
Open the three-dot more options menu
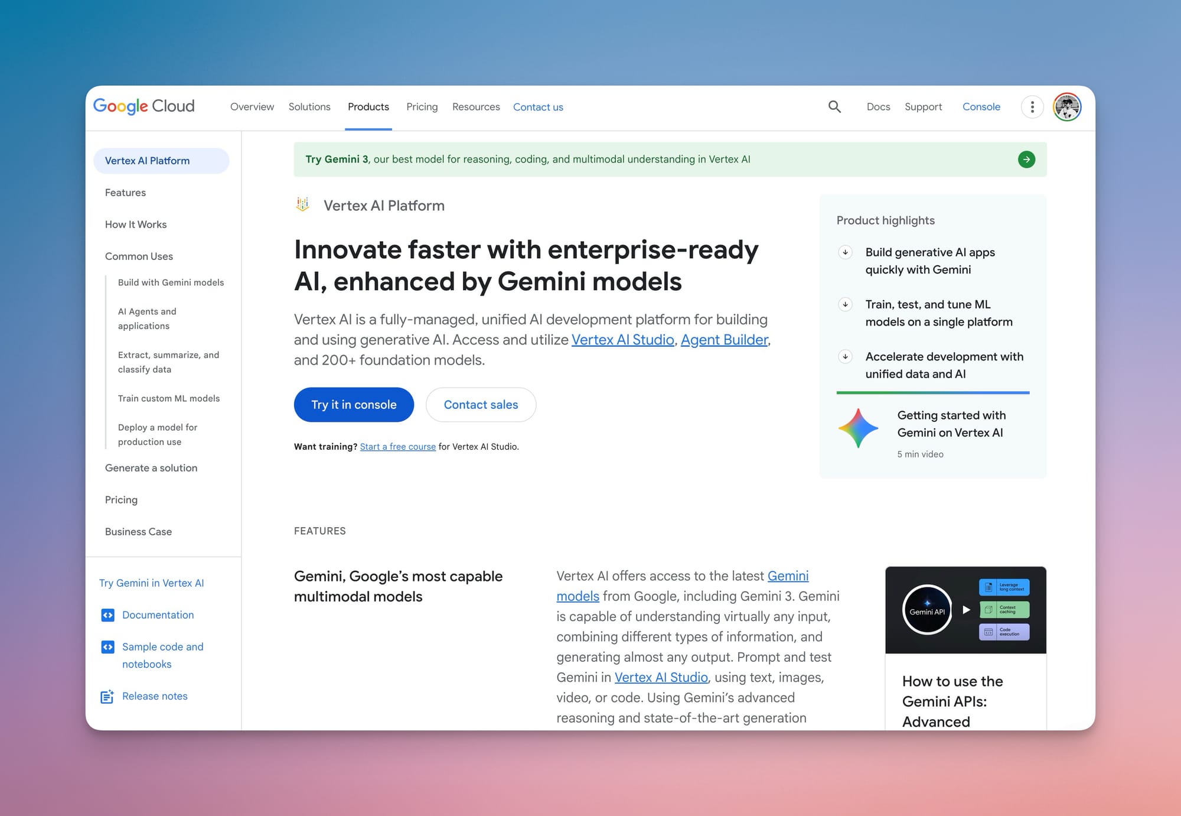click(1032, 107)
